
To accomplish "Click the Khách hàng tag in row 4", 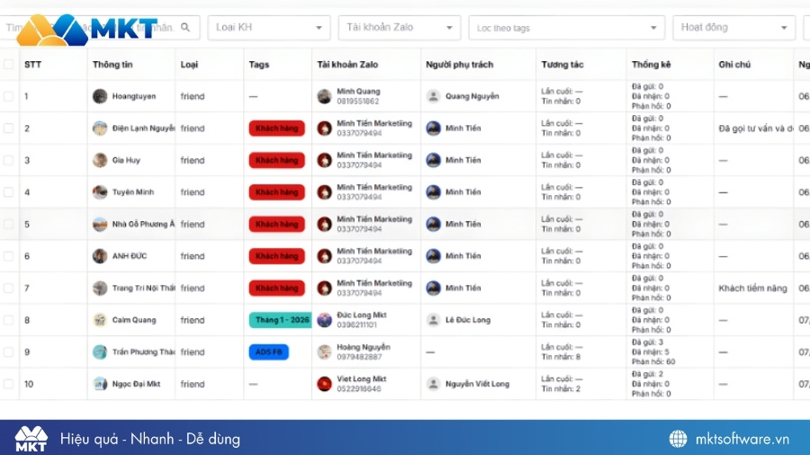I will (x=277, y=192).
